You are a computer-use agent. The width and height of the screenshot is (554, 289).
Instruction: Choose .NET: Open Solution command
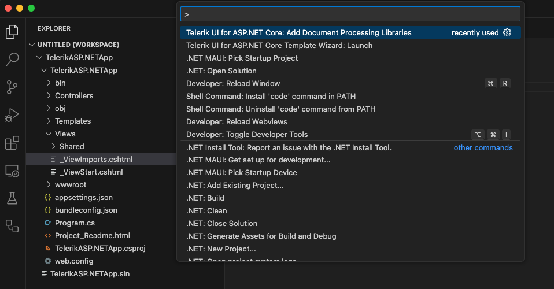(x=350, y=71)
